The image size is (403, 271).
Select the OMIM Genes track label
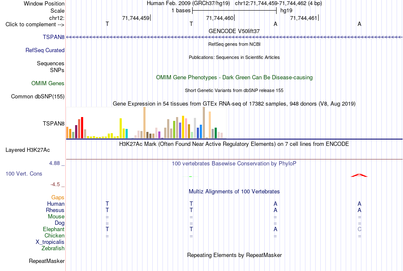click(48, 83)
